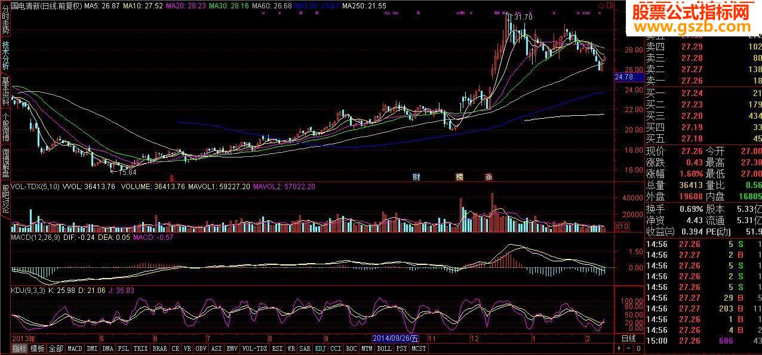762x355 pixels.
Task: Click the 换手 0.69% turnover value
Action: (692, 209)
